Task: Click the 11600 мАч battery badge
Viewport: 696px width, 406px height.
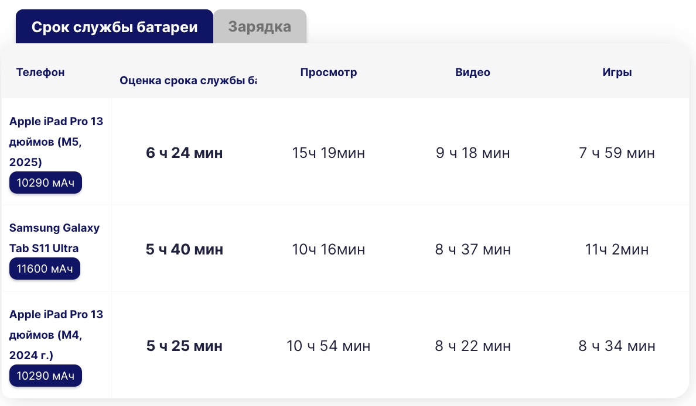Action: [45, 269]
